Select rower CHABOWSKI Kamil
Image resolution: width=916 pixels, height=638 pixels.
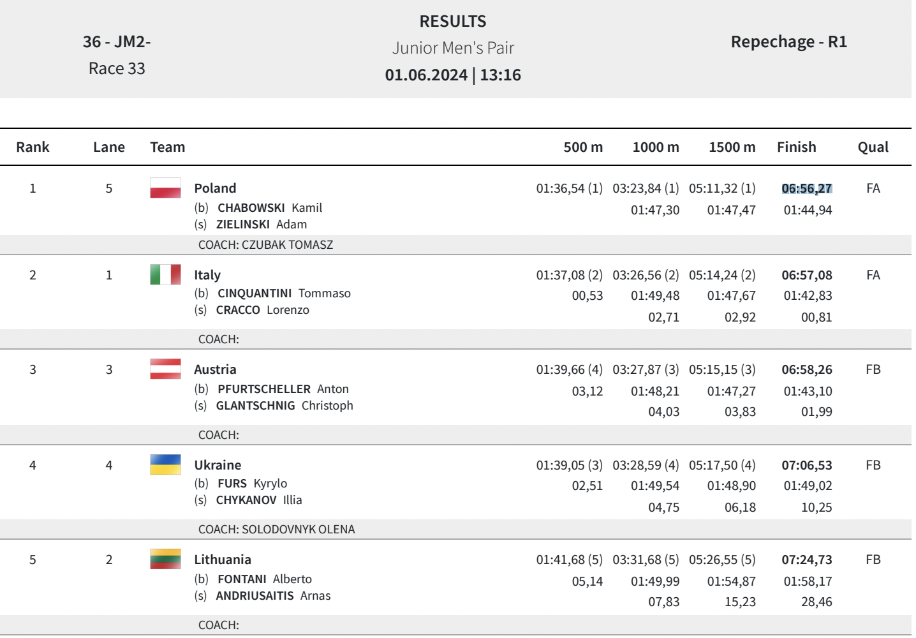(269, 207)
